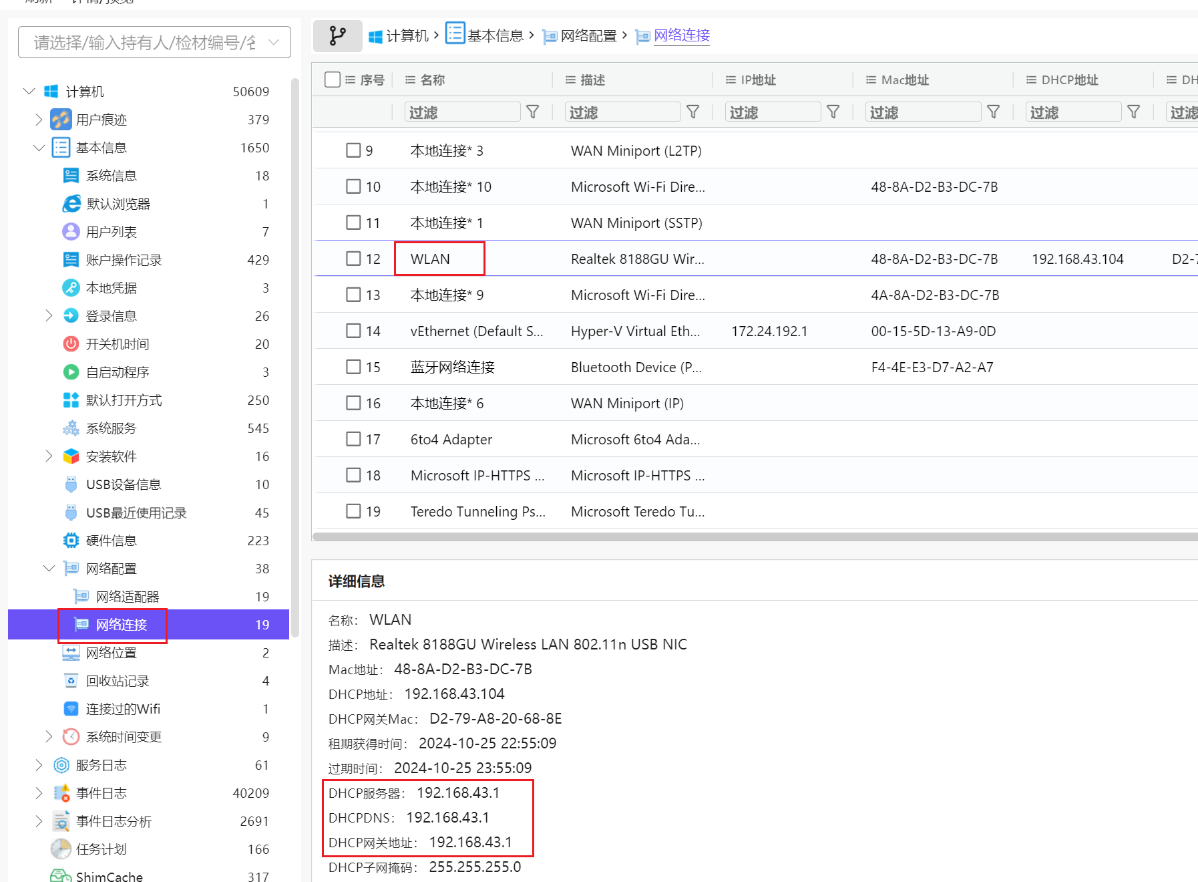Collapse the 网络配置 tree node

(49, 569)
